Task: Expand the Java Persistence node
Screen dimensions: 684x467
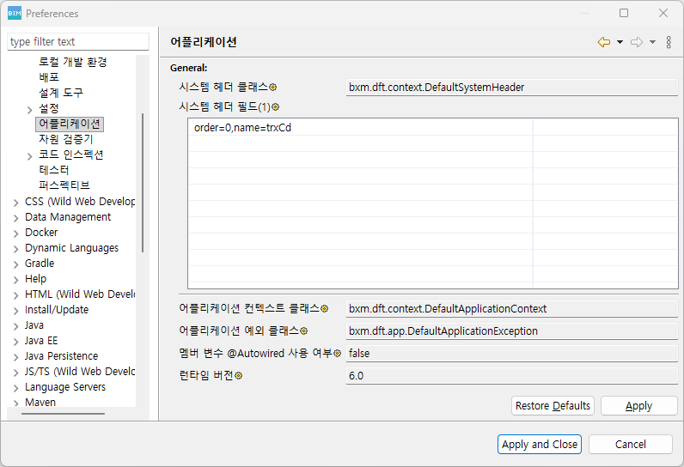Action: click(x=16, y=357)
